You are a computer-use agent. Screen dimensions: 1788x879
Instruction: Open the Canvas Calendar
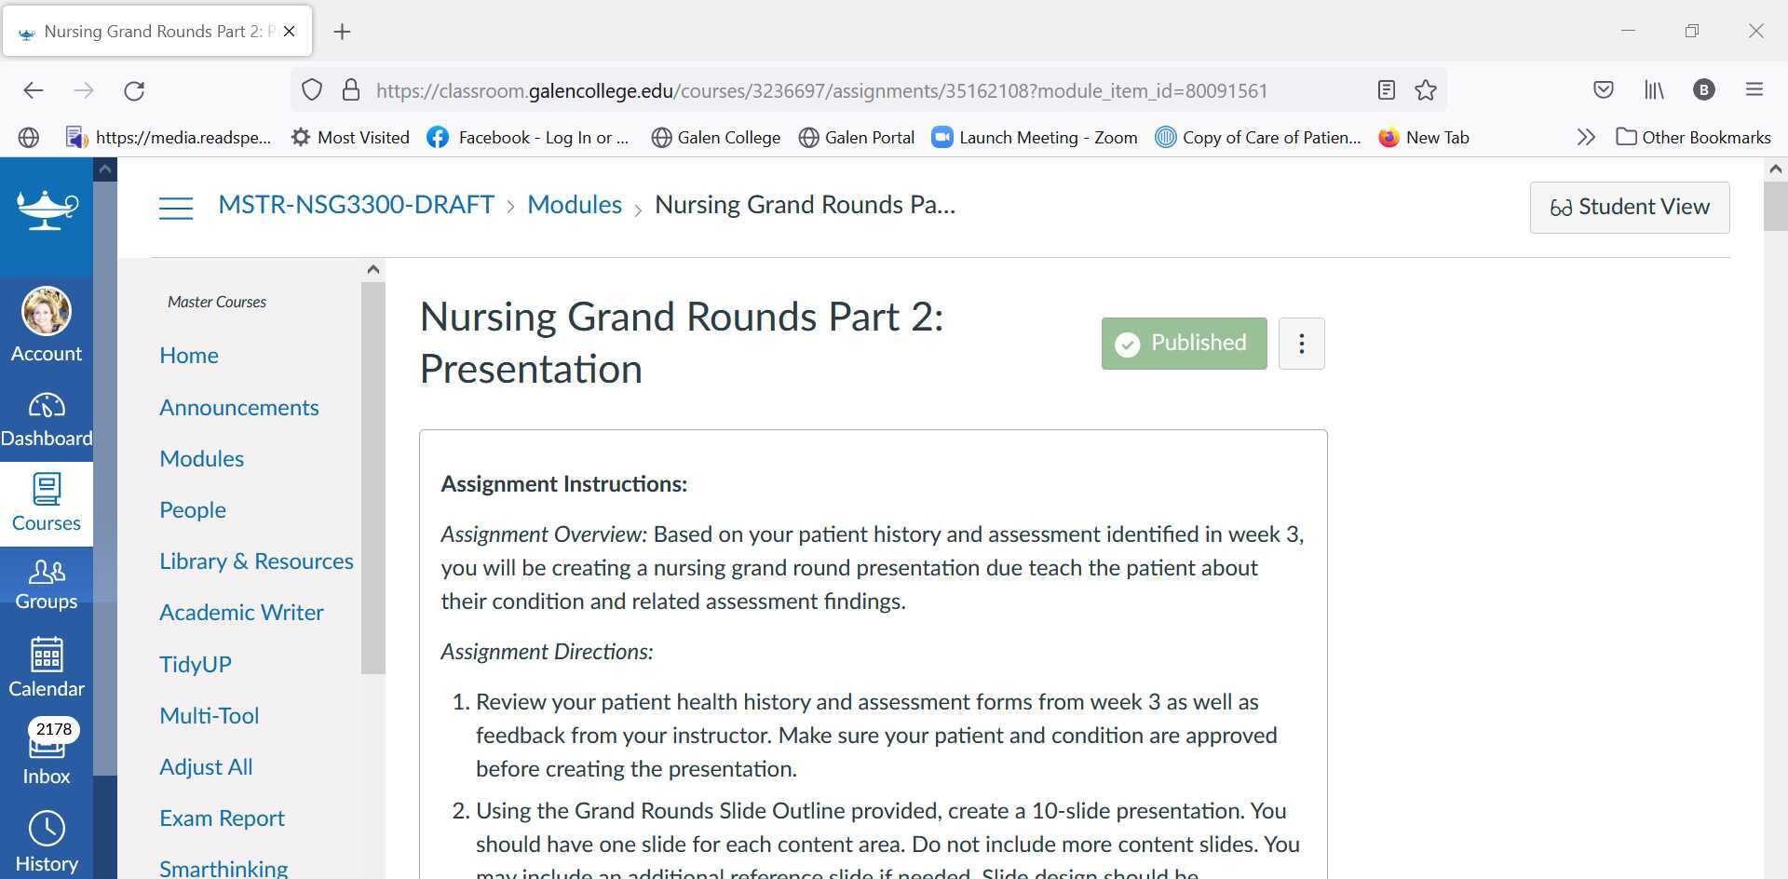click(47, 666)
